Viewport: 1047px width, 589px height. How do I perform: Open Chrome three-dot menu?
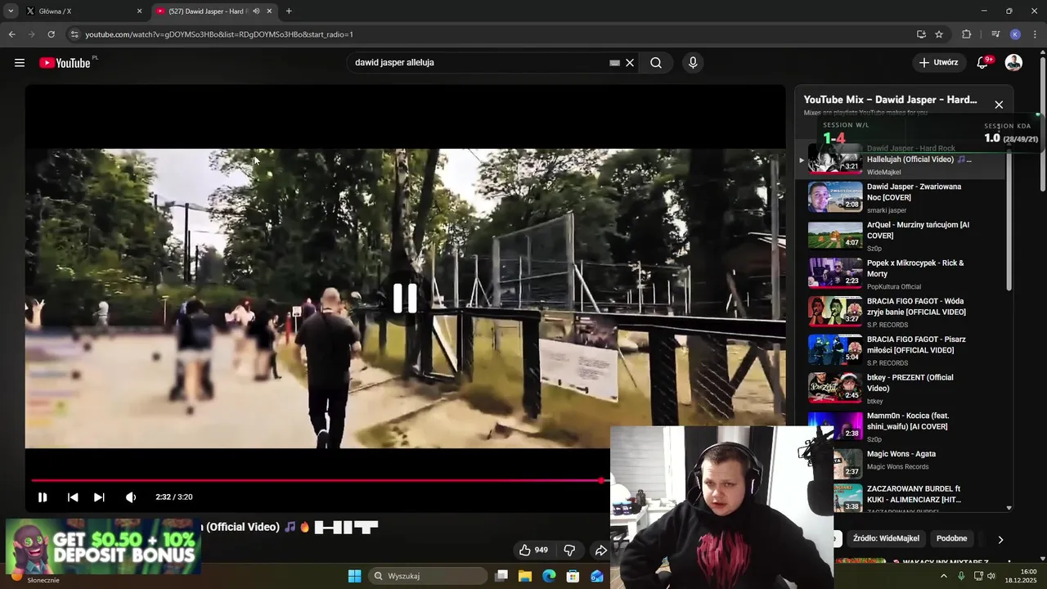click(1036, 34)
